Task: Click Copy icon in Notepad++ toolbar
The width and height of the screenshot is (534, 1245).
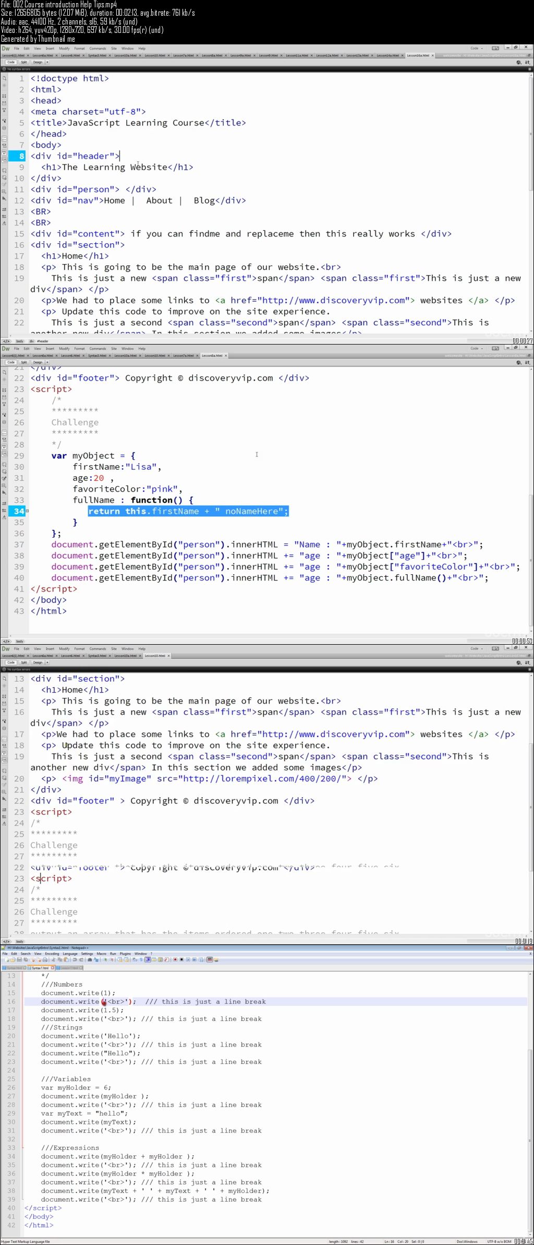Action: 60,959
